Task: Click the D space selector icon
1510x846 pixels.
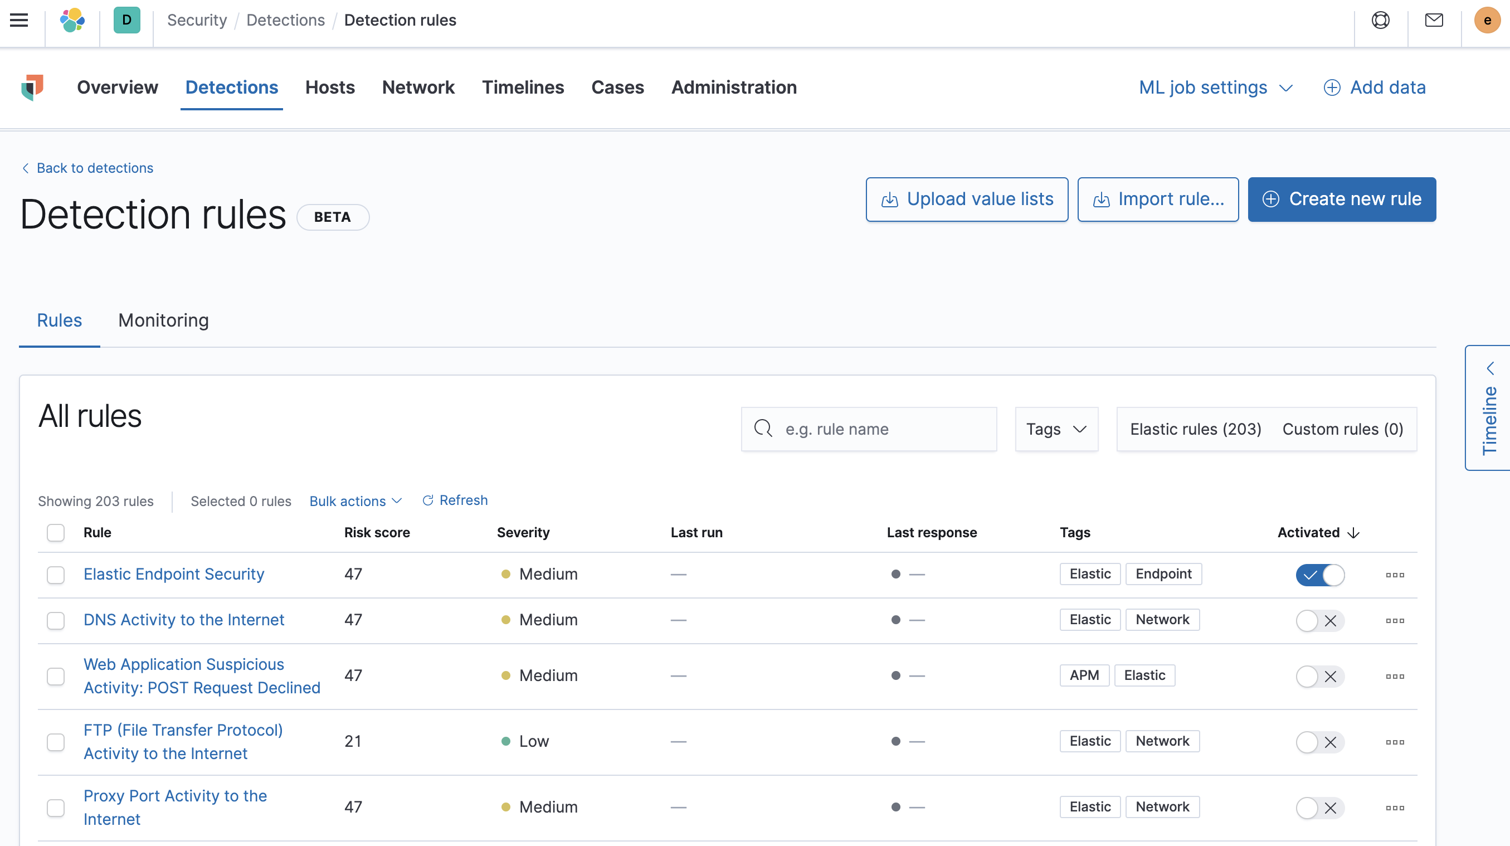Action: (x=126, y=20)
